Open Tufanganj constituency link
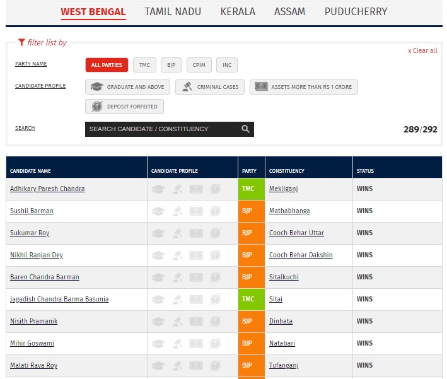 [284, 365]
